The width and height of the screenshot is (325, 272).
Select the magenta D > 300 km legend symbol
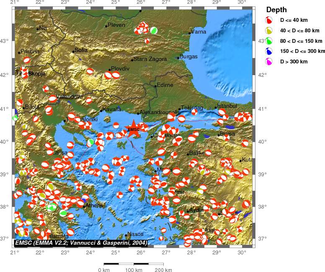pyautogui.click(x=270, y=62)
